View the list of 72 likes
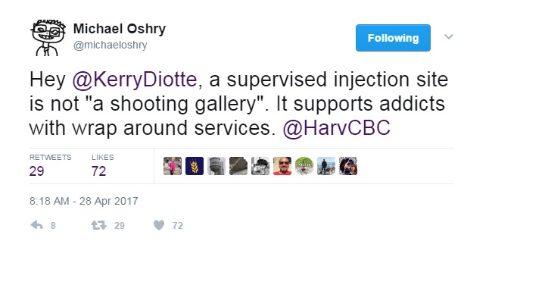The height and width of the screenshot is (307, 545). (x=102, y=166)
